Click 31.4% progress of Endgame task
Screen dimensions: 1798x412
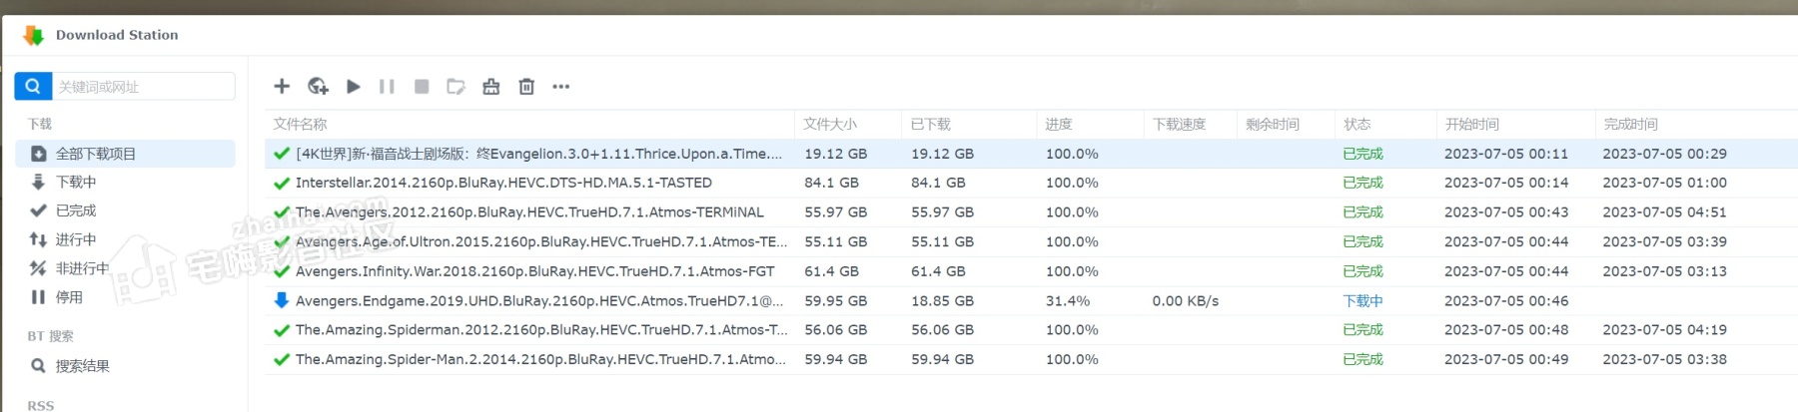point(1068,300)
